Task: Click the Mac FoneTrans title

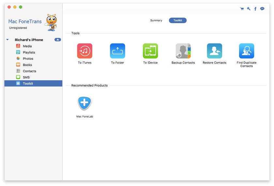Action: pos(25,21)
